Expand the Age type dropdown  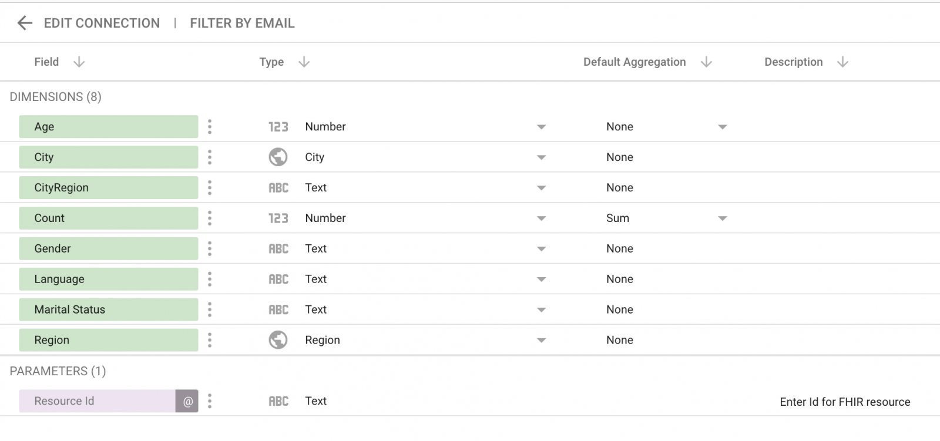click(x=541, y=127)
